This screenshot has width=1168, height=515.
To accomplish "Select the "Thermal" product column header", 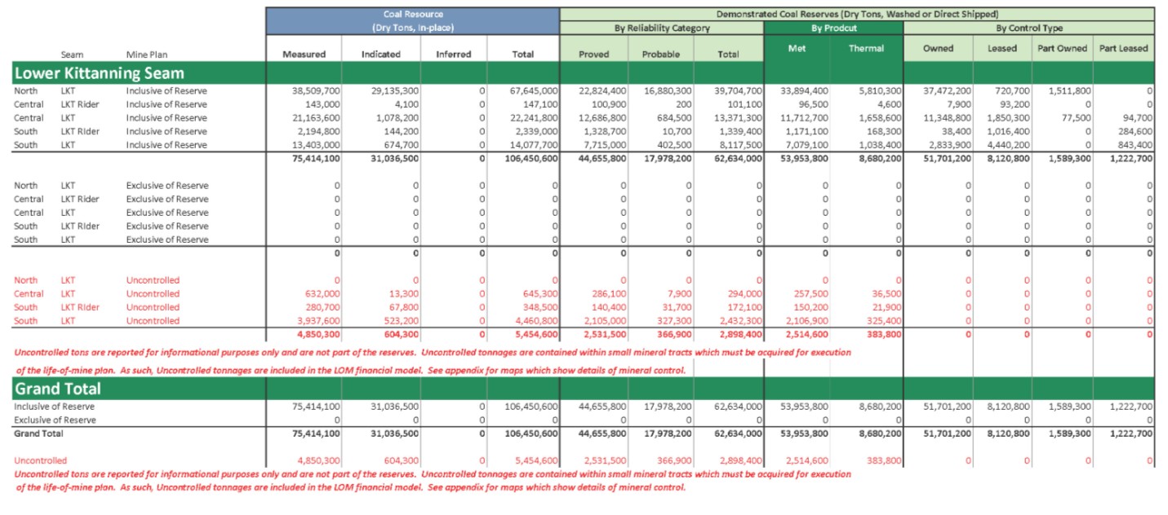I will 866,48.
